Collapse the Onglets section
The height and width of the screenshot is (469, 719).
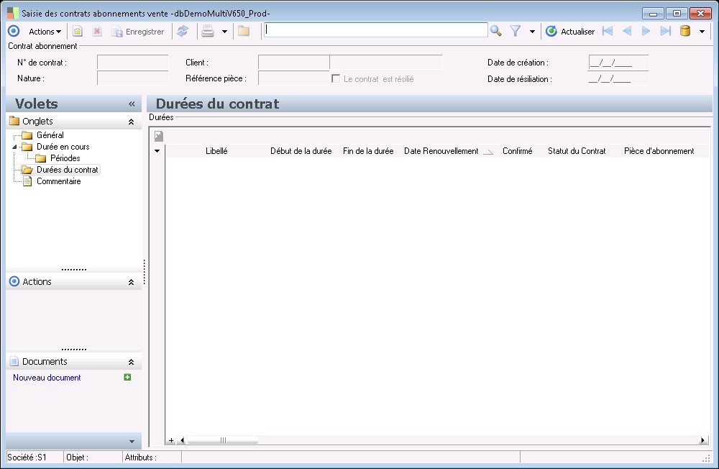131,122
